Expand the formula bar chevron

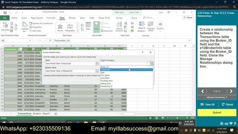pos(189,41)
